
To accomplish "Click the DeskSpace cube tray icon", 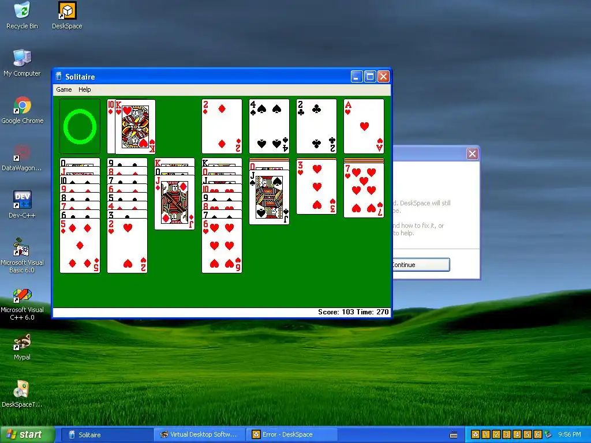I will [x=476, y=435].
